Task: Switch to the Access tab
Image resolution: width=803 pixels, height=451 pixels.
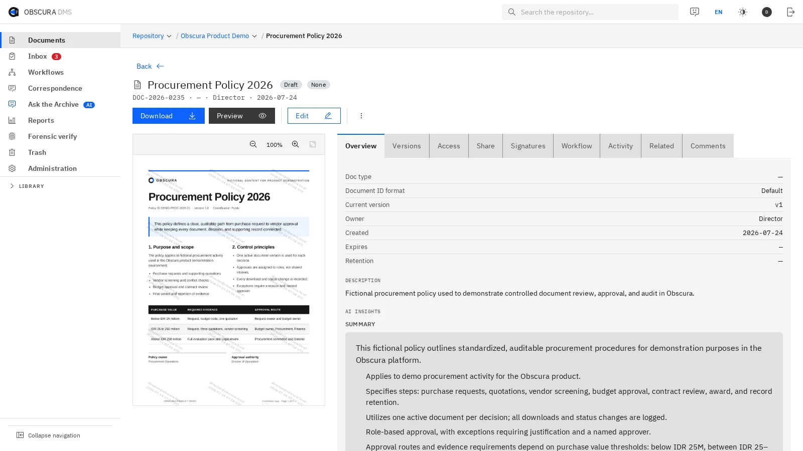Action: 449,146
